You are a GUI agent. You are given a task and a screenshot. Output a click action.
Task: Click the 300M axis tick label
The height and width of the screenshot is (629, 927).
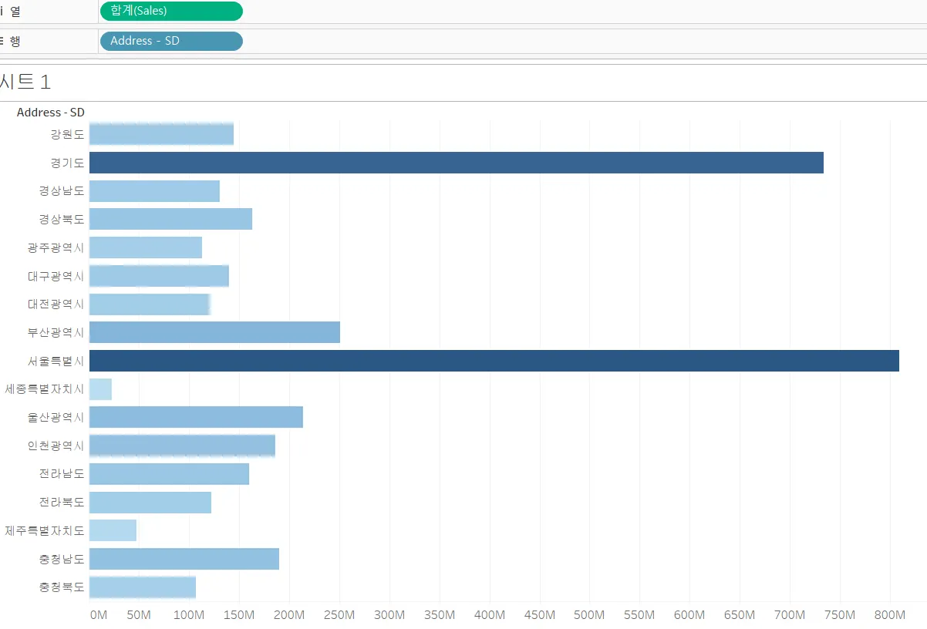tap(389, 615)
